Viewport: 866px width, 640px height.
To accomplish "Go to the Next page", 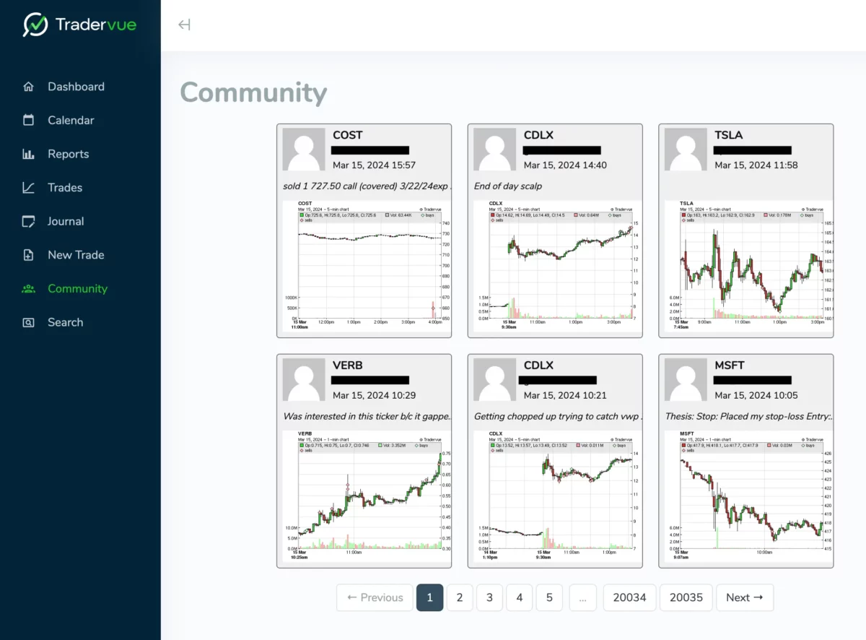I will click(744, 597).
